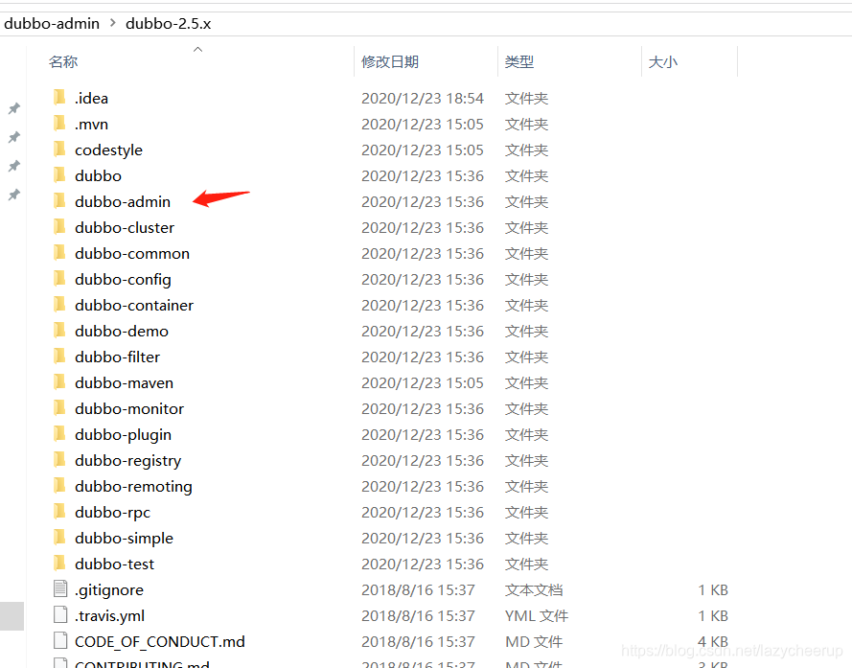The width and height of the screenshot is (852, 668).
Task: Select the codestyle folder name
Action: 108,150
